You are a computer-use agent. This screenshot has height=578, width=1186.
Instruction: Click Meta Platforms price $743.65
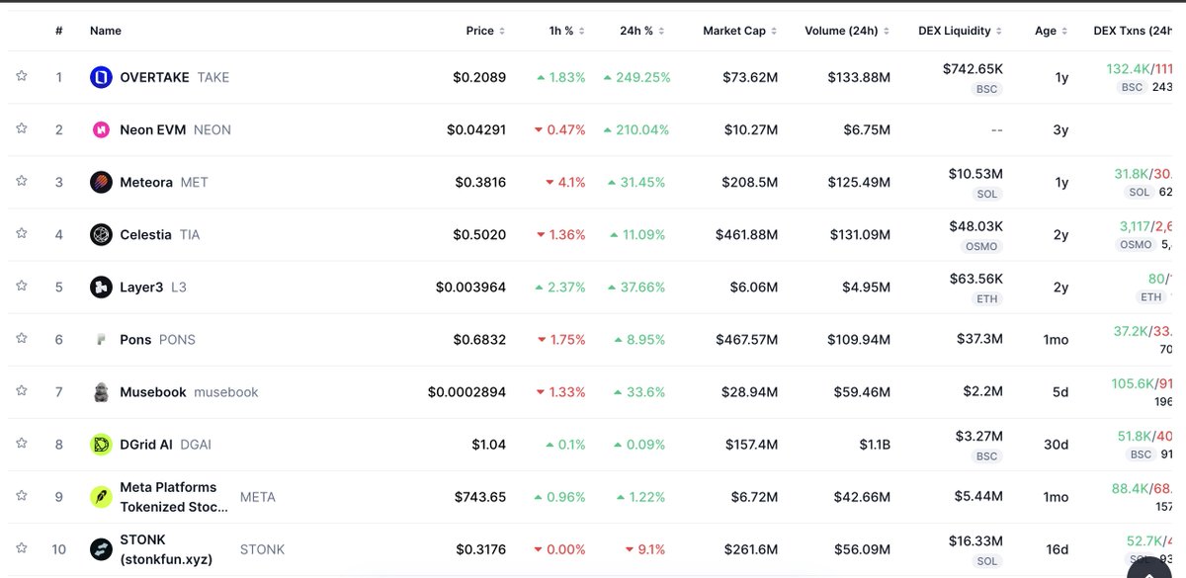479,497
